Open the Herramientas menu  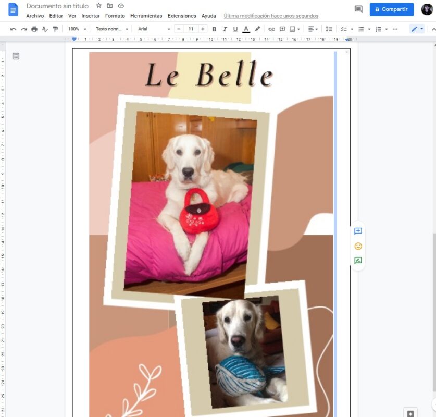146,16
